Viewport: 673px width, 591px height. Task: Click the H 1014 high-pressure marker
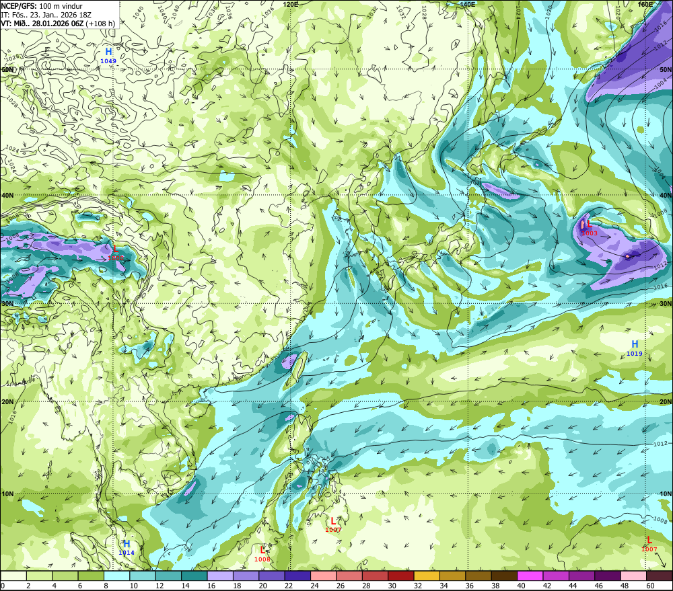tap(127, 548)
